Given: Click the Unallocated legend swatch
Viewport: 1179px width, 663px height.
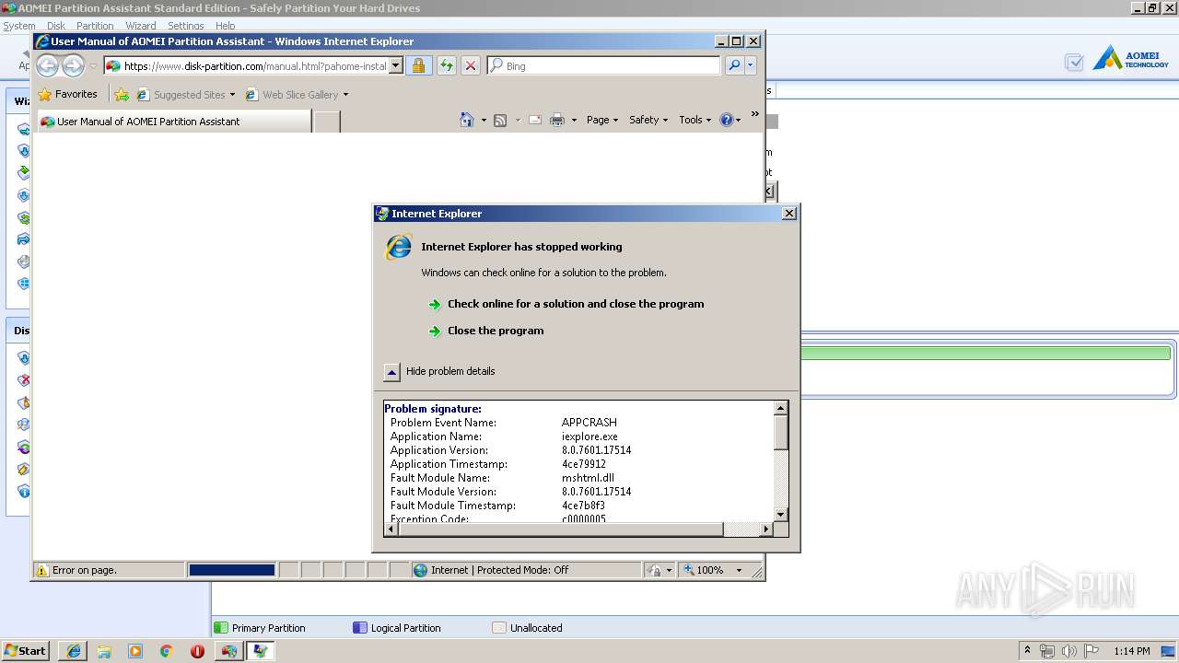Looking at the screenshot, I should point(499,628).
